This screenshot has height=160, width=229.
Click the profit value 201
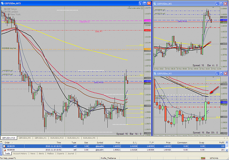pyautogui.click(x=223, y=150)
